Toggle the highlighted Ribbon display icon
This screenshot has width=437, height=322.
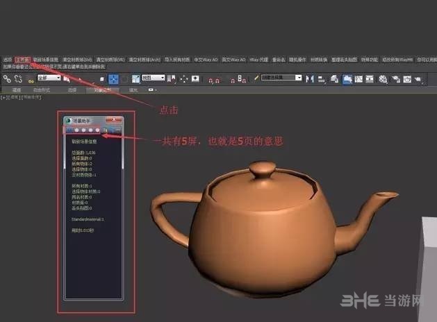(347, 79)
